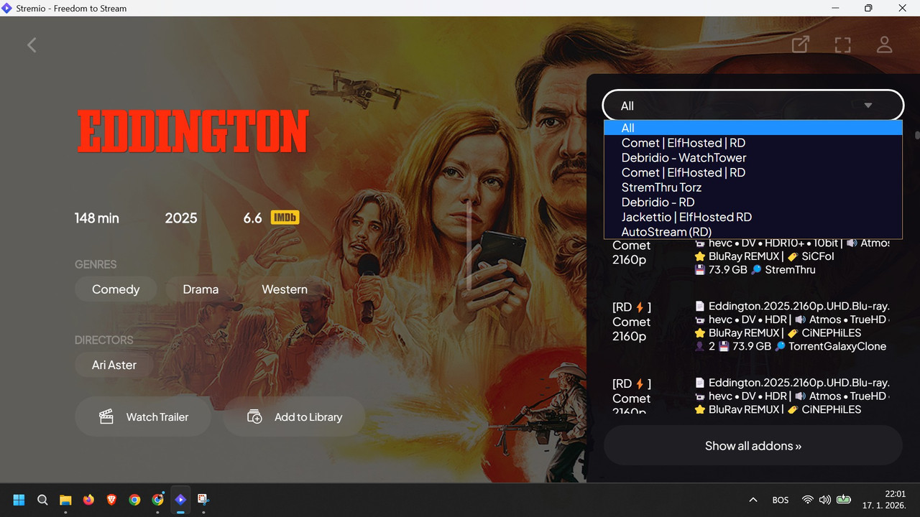Select SiCFoI StremThru 2160p stream
The height and width of the screenshot is (517, 920).
coord(751,257)
